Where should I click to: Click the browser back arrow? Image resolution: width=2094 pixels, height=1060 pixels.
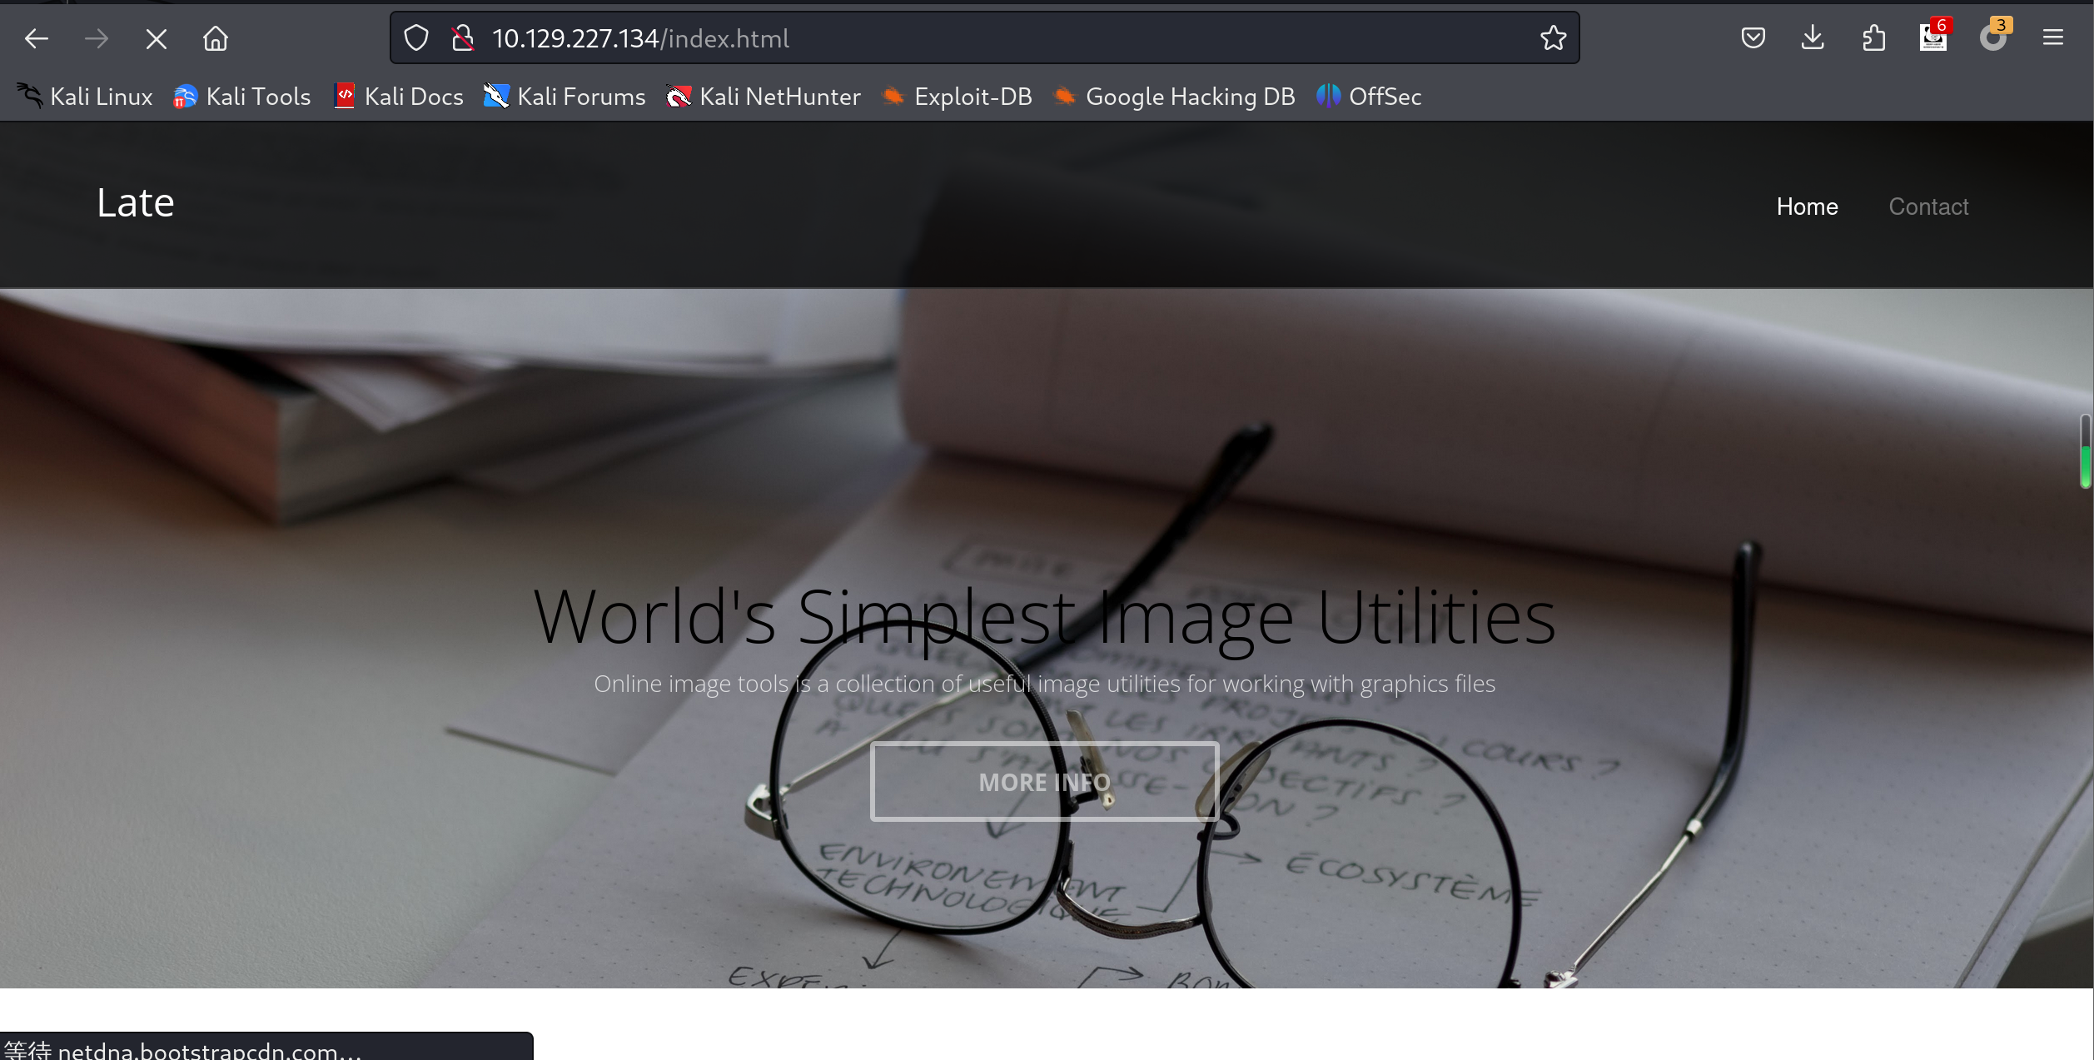[36, 38]
